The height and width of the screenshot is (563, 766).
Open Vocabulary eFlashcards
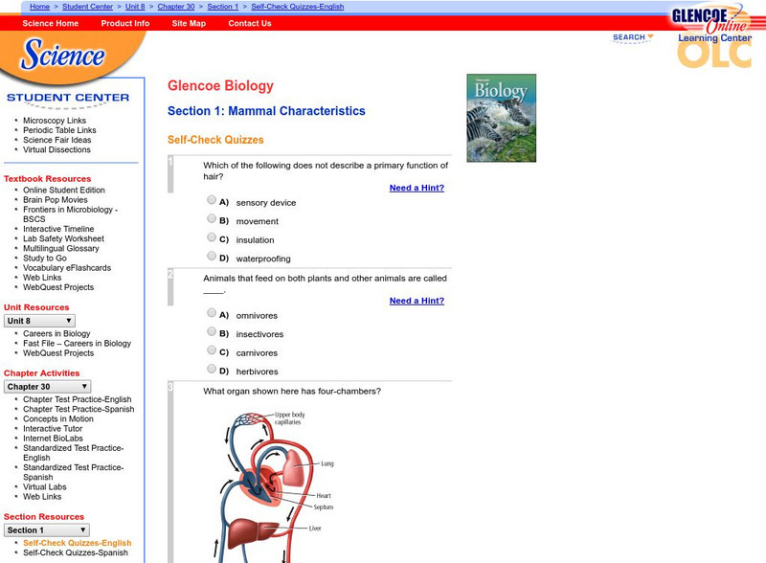[67, 268]
